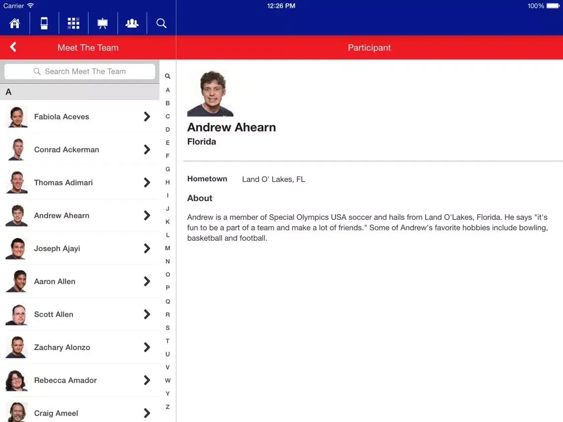Tap the Wi-Fi icon in status bar
The image size is (563, 422).
point(31,5)
